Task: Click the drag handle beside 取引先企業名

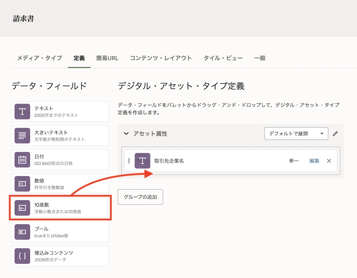Action: pyautogui.click(x=129, y=161)
